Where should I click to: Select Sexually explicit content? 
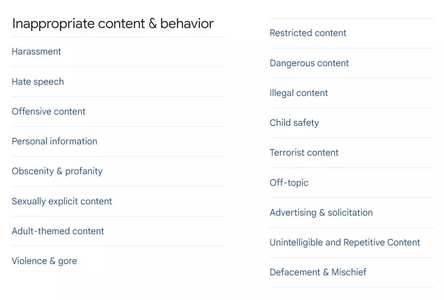pyautogui.click(x=62, y=201)
